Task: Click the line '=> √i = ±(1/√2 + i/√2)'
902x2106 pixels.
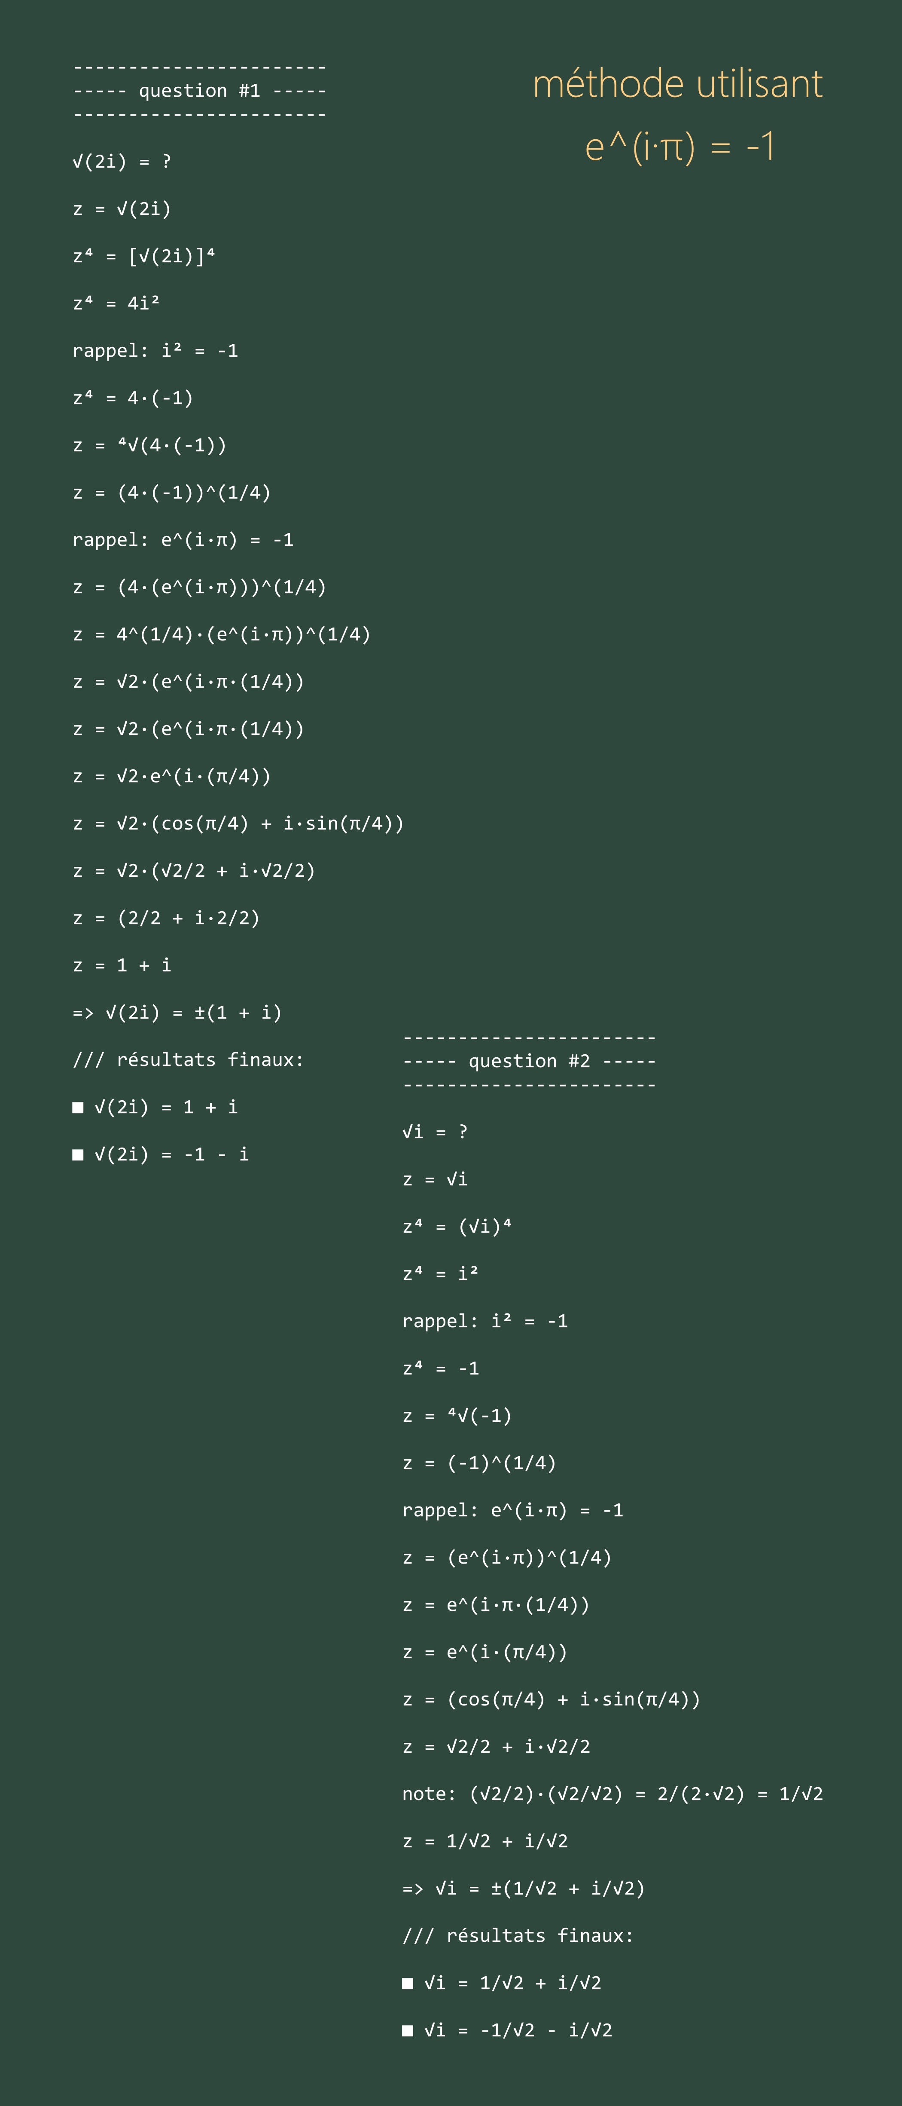Action: pyautogui.click(x=524, y=1889)
